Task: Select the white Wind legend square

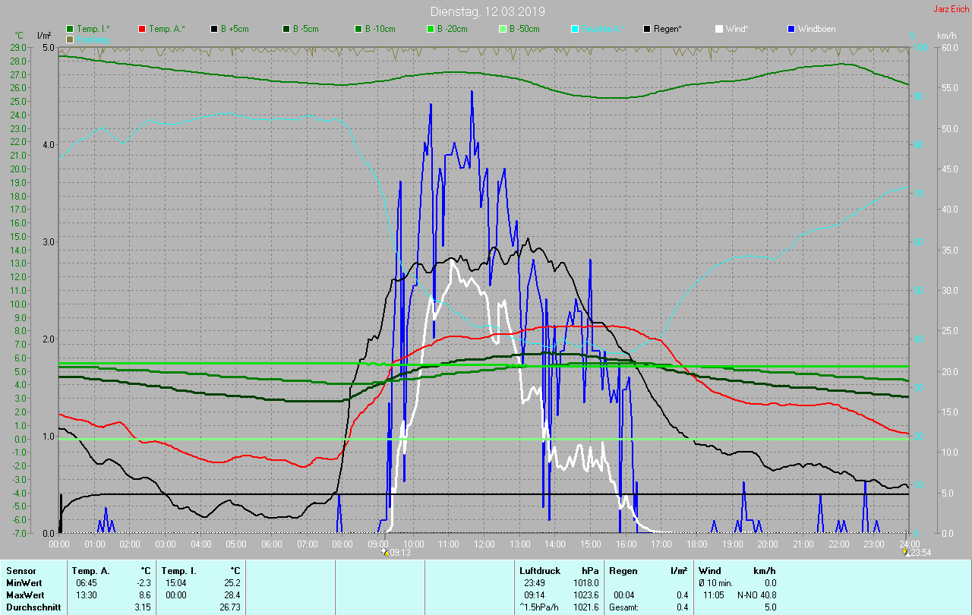Action: click(720, 29)
